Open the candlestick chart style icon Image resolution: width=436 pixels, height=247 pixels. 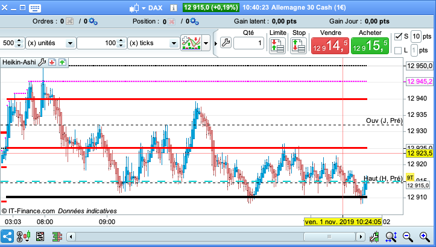[134, 8]
